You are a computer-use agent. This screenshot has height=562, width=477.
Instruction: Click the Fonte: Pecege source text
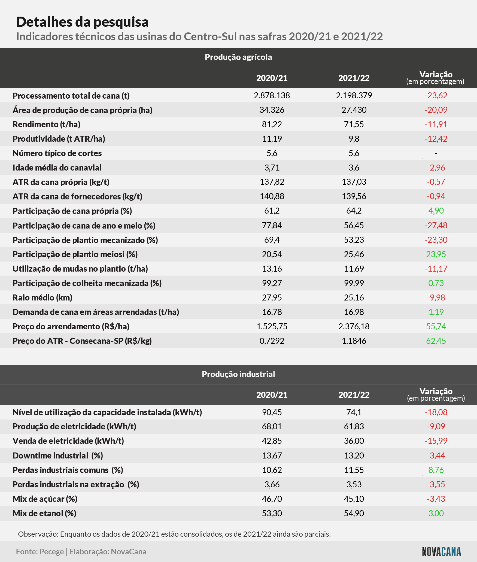(40, 552)
